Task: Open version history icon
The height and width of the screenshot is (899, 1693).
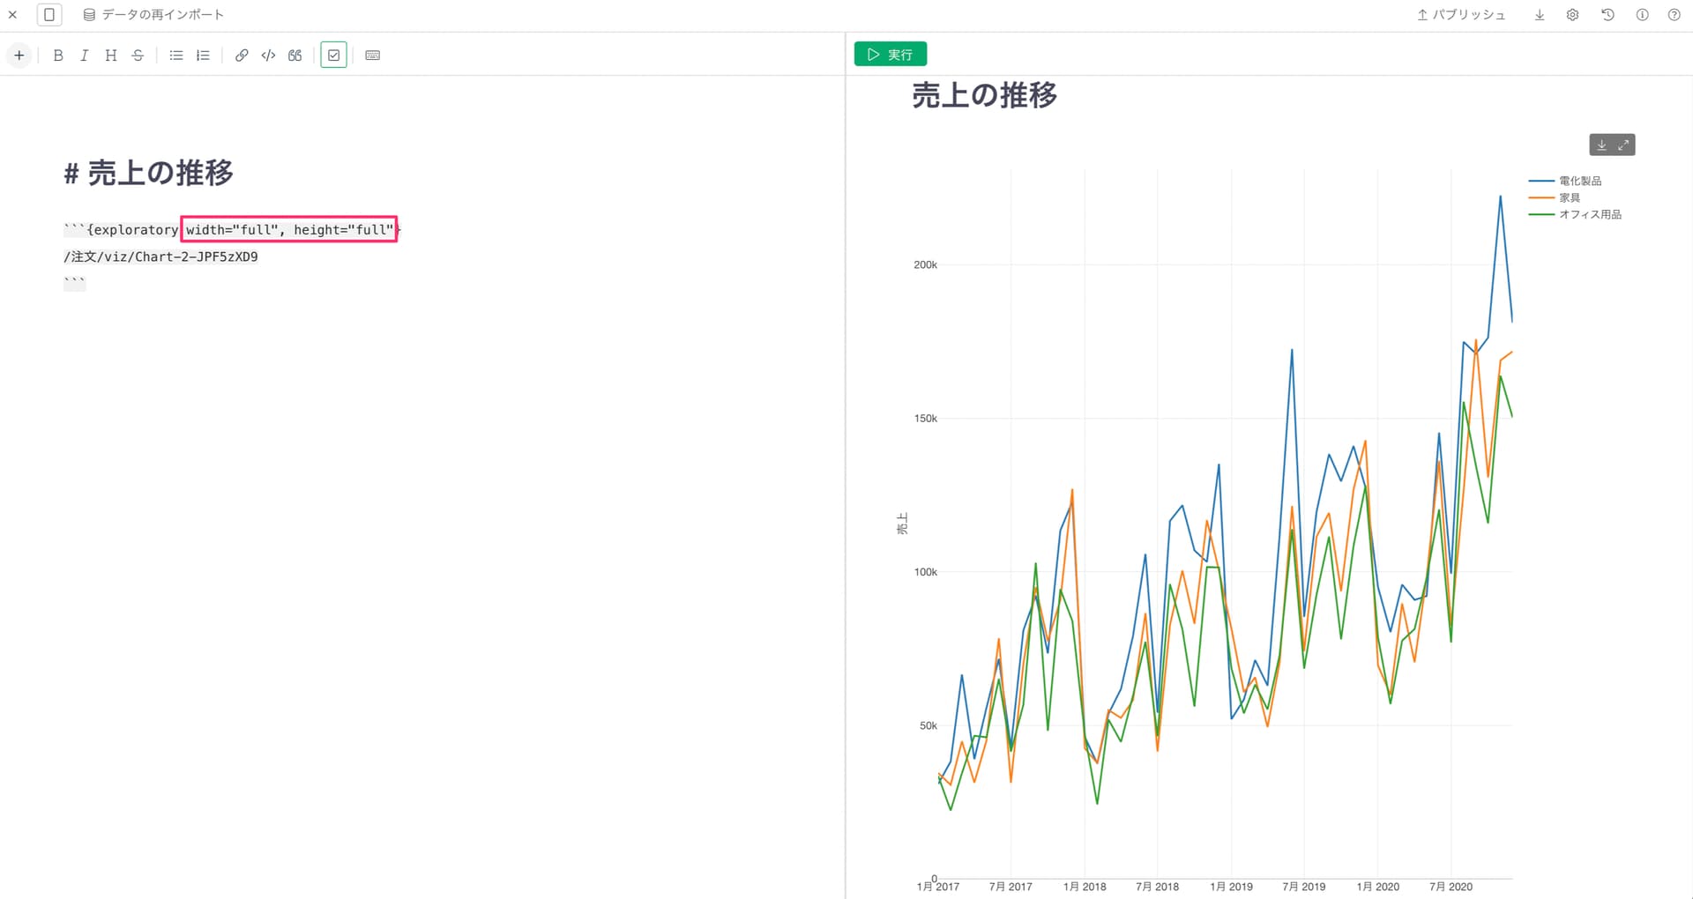Action: [1608, 15]
